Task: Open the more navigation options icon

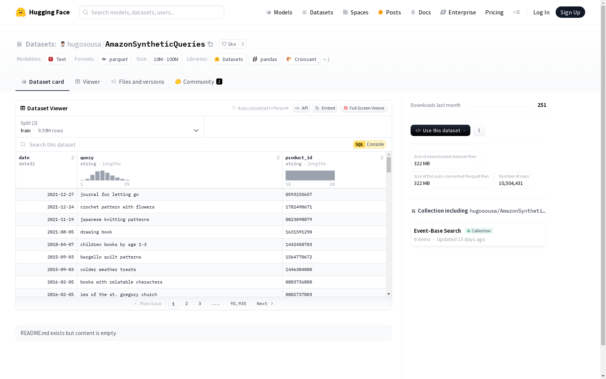Action: point(516,12)
